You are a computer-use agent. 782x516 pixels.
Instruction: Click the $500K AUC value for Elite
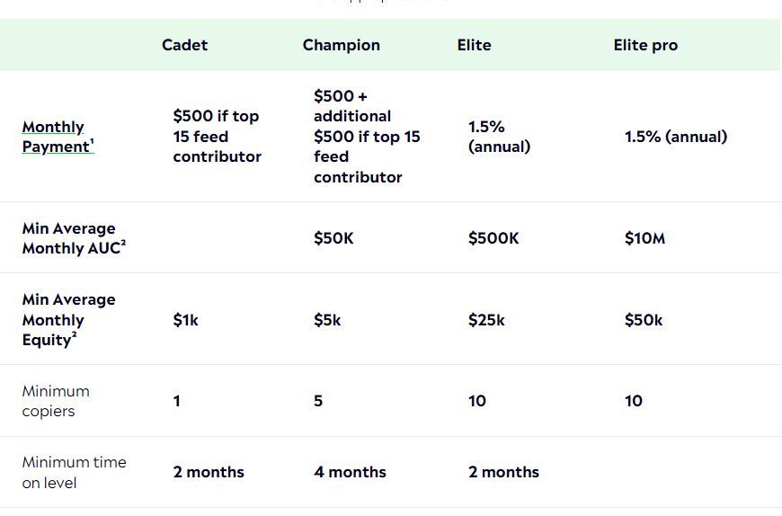point(493,238)
